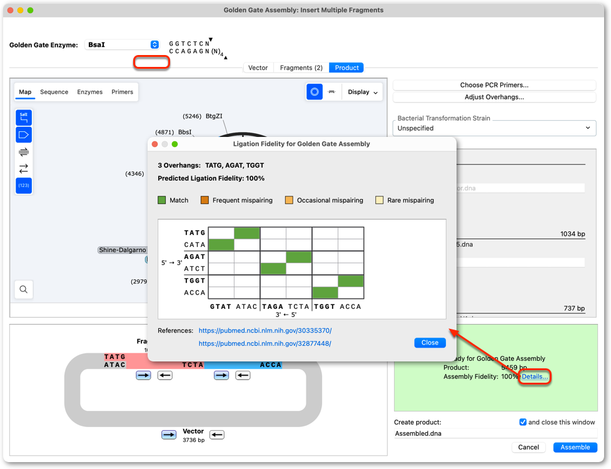Click the BbsI enzyme label on map
Image resolution: width=611 pixels, height=469 pixels.
tap(184, 132)
